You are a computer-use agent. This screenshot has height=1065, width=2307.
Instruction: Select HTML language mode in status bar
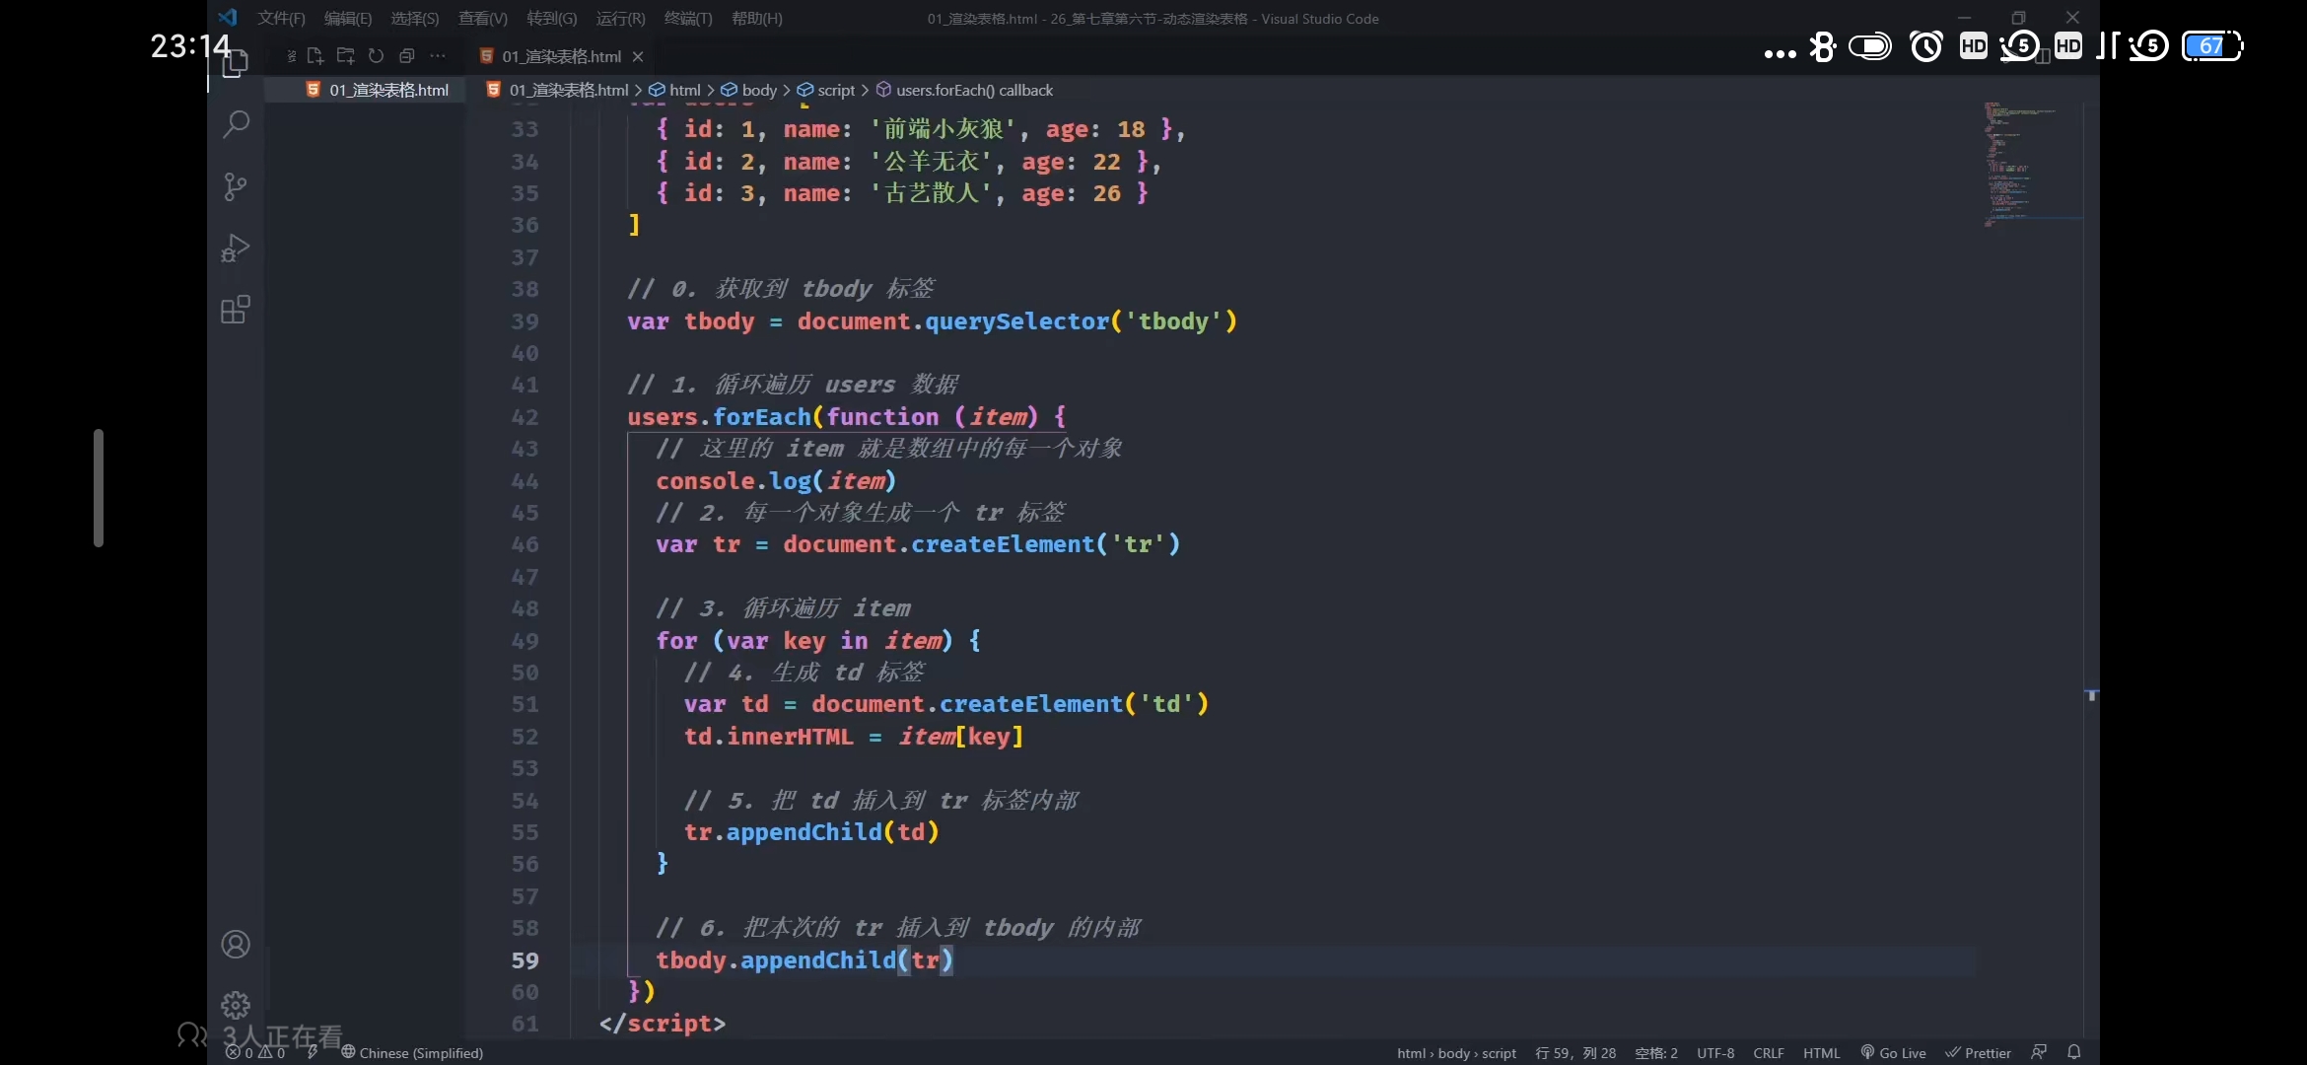1821,1052
